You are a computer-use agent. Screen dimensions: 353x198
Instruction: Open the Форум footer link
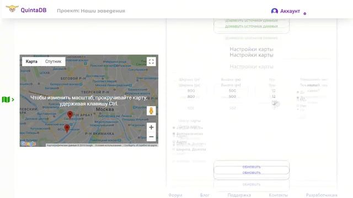175,195
